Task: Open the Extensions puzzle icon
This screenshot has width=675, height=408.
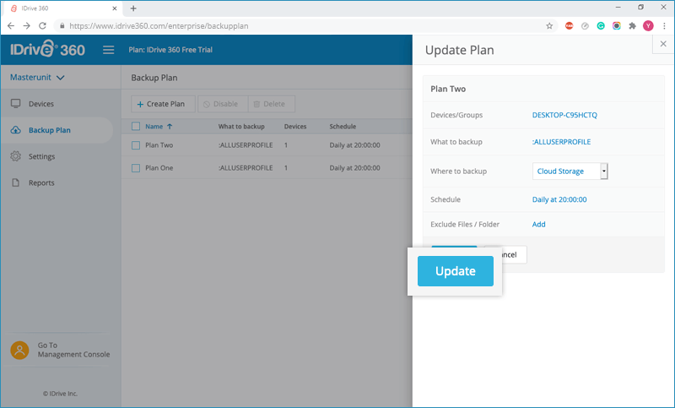Action: click(x=632, y=26)
